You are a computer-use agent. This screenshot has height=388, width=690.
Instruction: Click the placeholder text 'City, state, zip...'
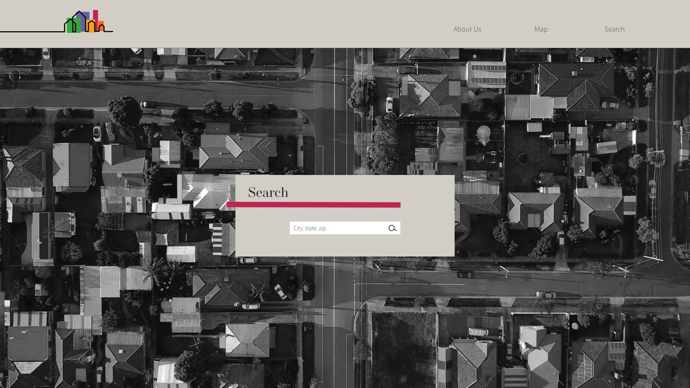(311, 228)
